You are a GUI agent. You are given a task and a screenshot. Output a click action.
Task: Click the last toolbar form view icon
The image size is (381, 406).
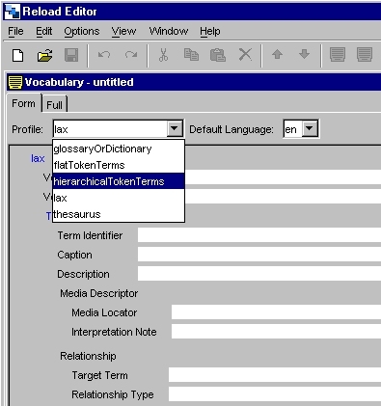[365, 55]
